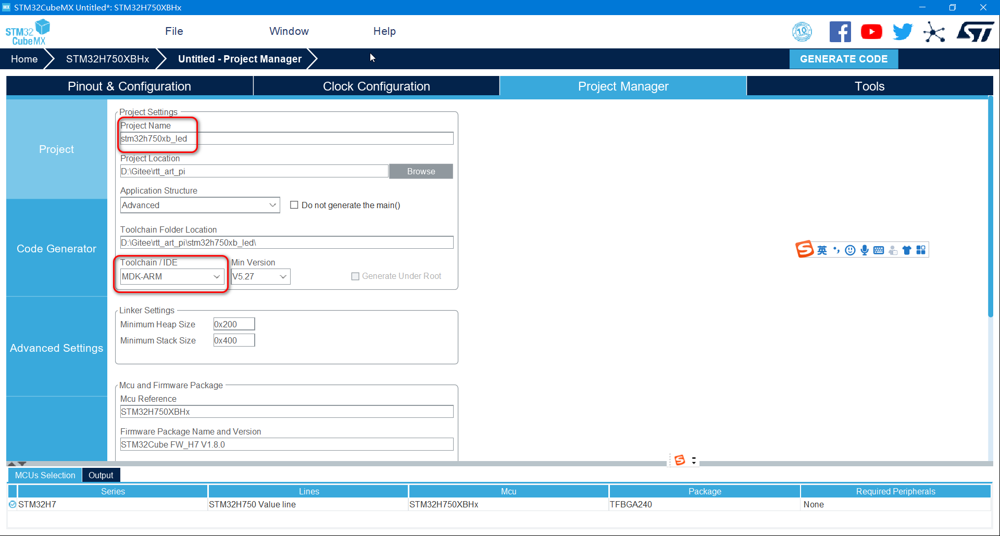Click the Project Location input field
The height and width of the screenshot is (536, 1000).
(x=254, y=171)
